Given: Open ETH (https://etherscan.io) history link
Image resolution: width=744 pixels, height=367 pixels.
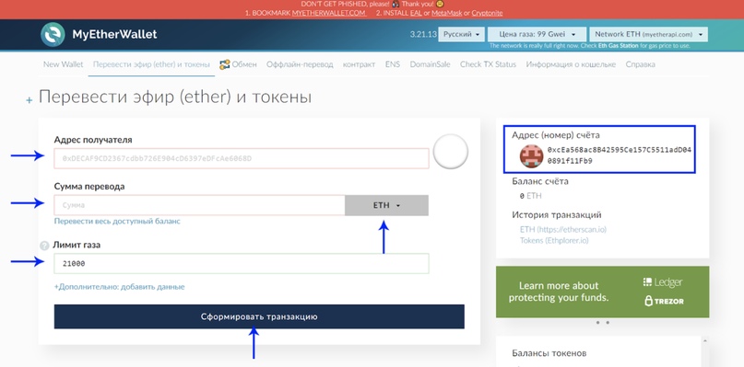Looking at the screenshot, I should (x=563, y=229).
